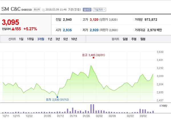The image size is (171, 123).
Task: Switch the chart to 3년
Action: point(58,39)
